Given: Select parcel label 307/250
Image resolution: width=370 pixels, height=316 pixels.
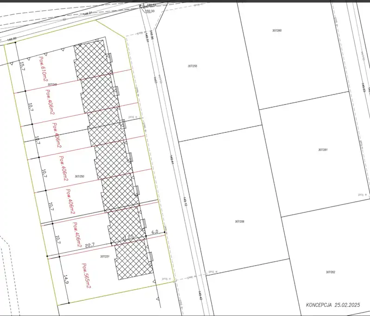Looking at the screenshot, I should point(79,176).
